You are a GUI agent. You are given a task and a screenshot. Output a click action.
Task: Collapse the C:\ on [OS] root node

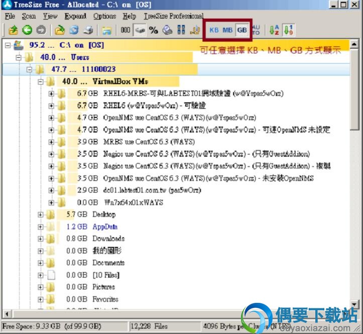[x=8, y=45]
